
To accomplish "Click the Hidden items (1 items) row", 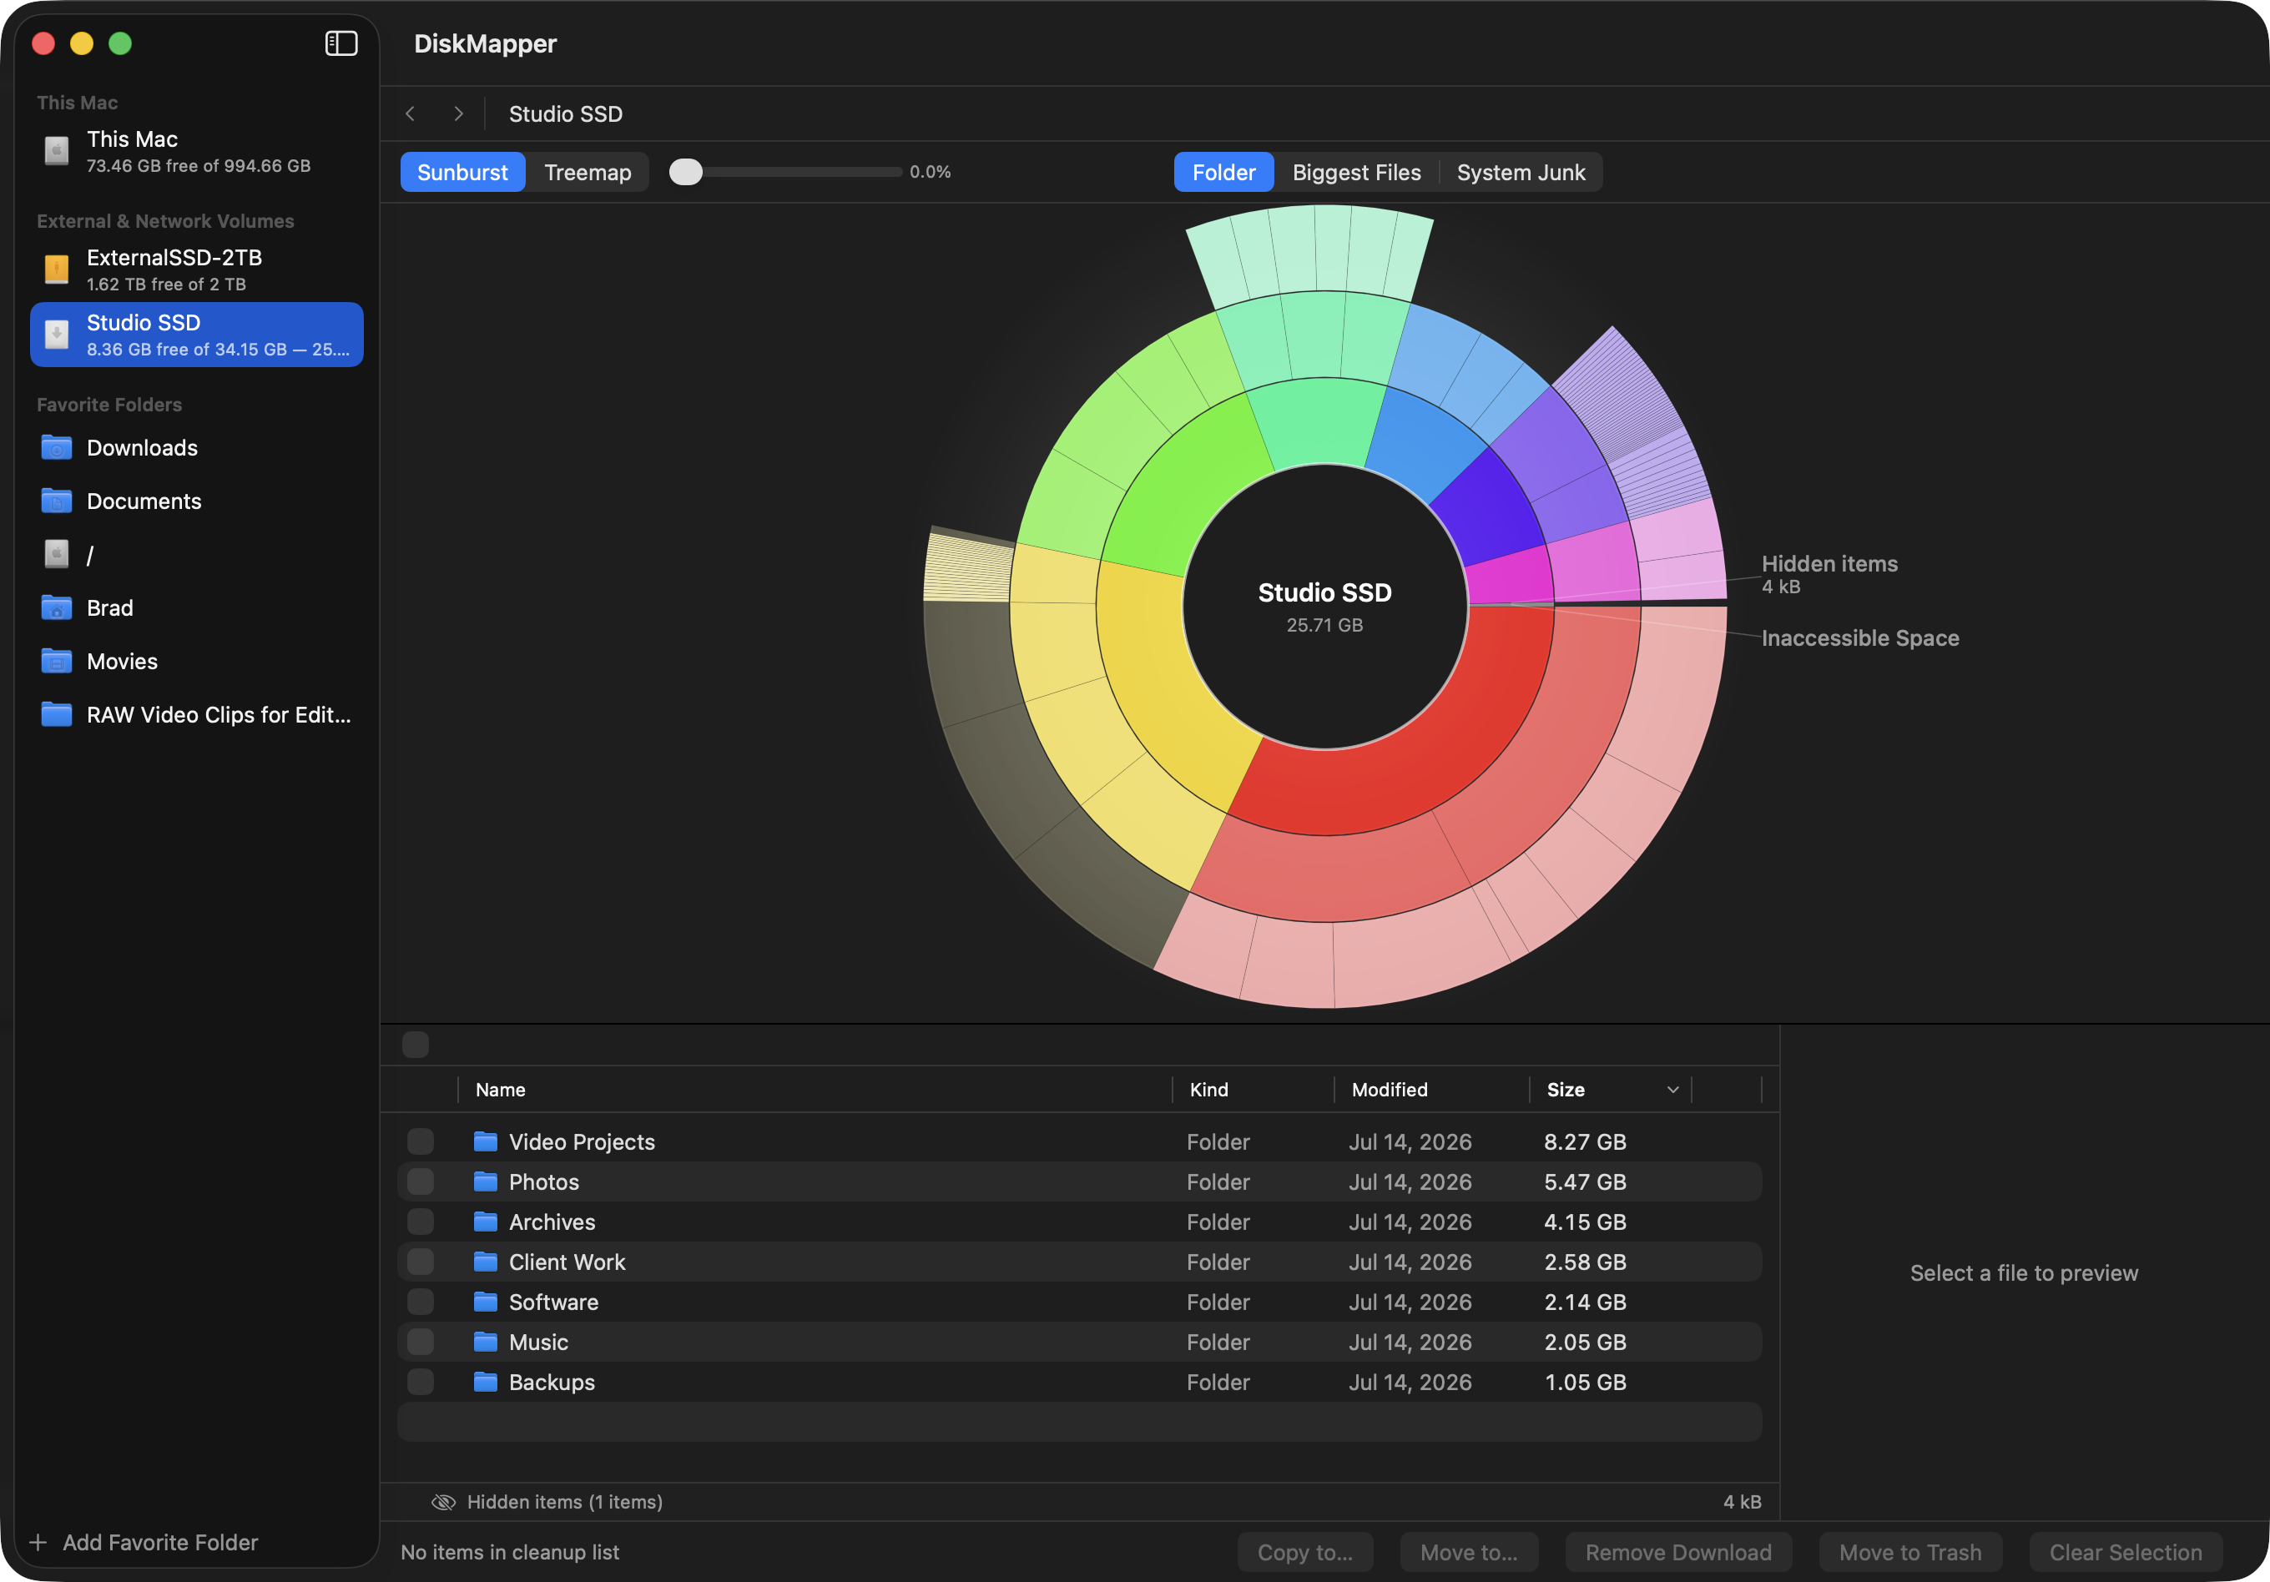I will pyautogui.click(x=1080, y=1502).
